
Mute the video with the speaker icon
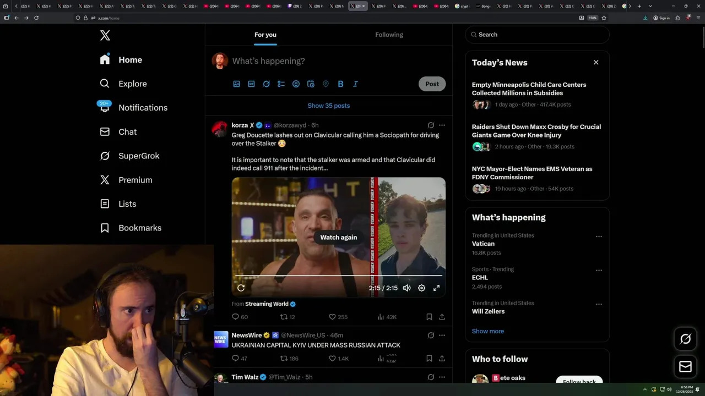[406, 288]
